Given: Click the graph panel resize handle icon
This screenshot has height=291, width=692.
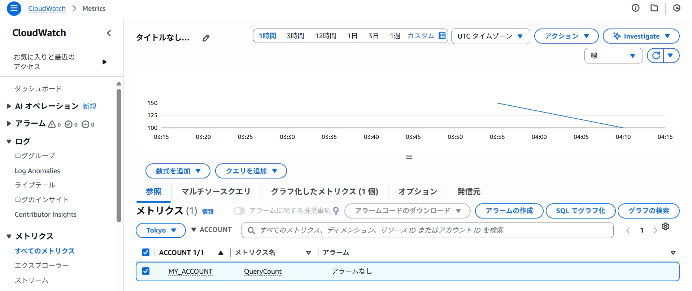Looking at the screenshot, I should point(409,157).
